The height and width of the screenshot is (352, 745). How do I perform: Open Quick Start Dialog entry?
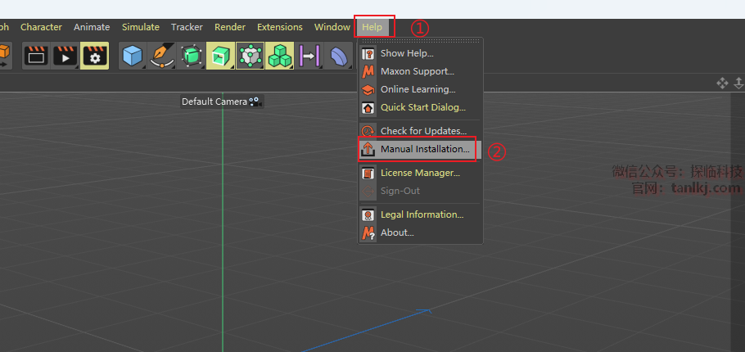click(422, 107)
